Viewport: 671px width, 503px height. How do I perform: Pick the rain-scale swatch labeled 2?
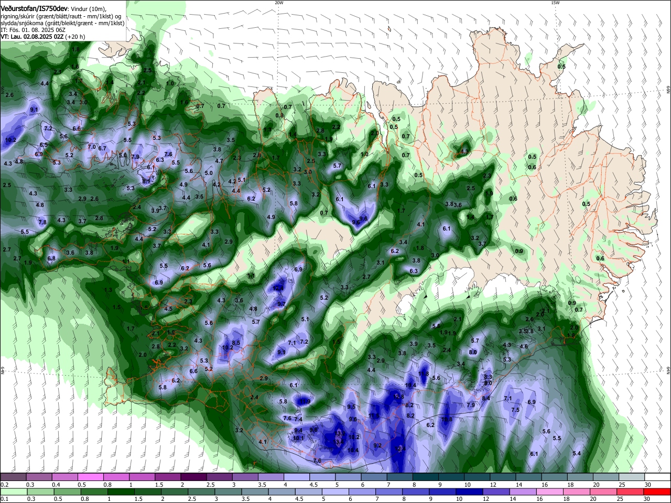[x=175, y=491]
